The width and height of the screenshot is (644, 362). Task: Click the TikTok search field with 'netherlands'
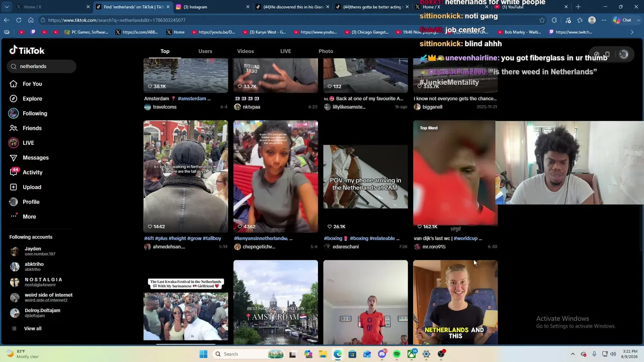pos(42,66)
